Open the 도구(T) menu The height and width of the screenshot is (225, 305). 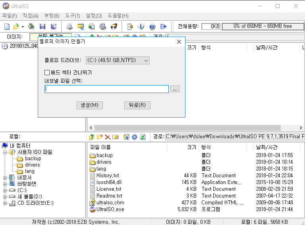[73, 16]
